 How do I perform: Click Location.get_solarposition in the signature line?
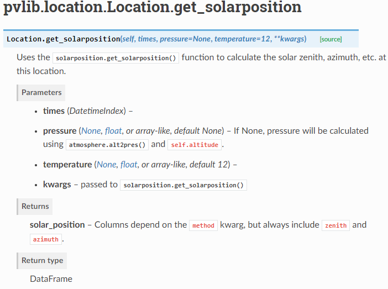coord(63,39)
